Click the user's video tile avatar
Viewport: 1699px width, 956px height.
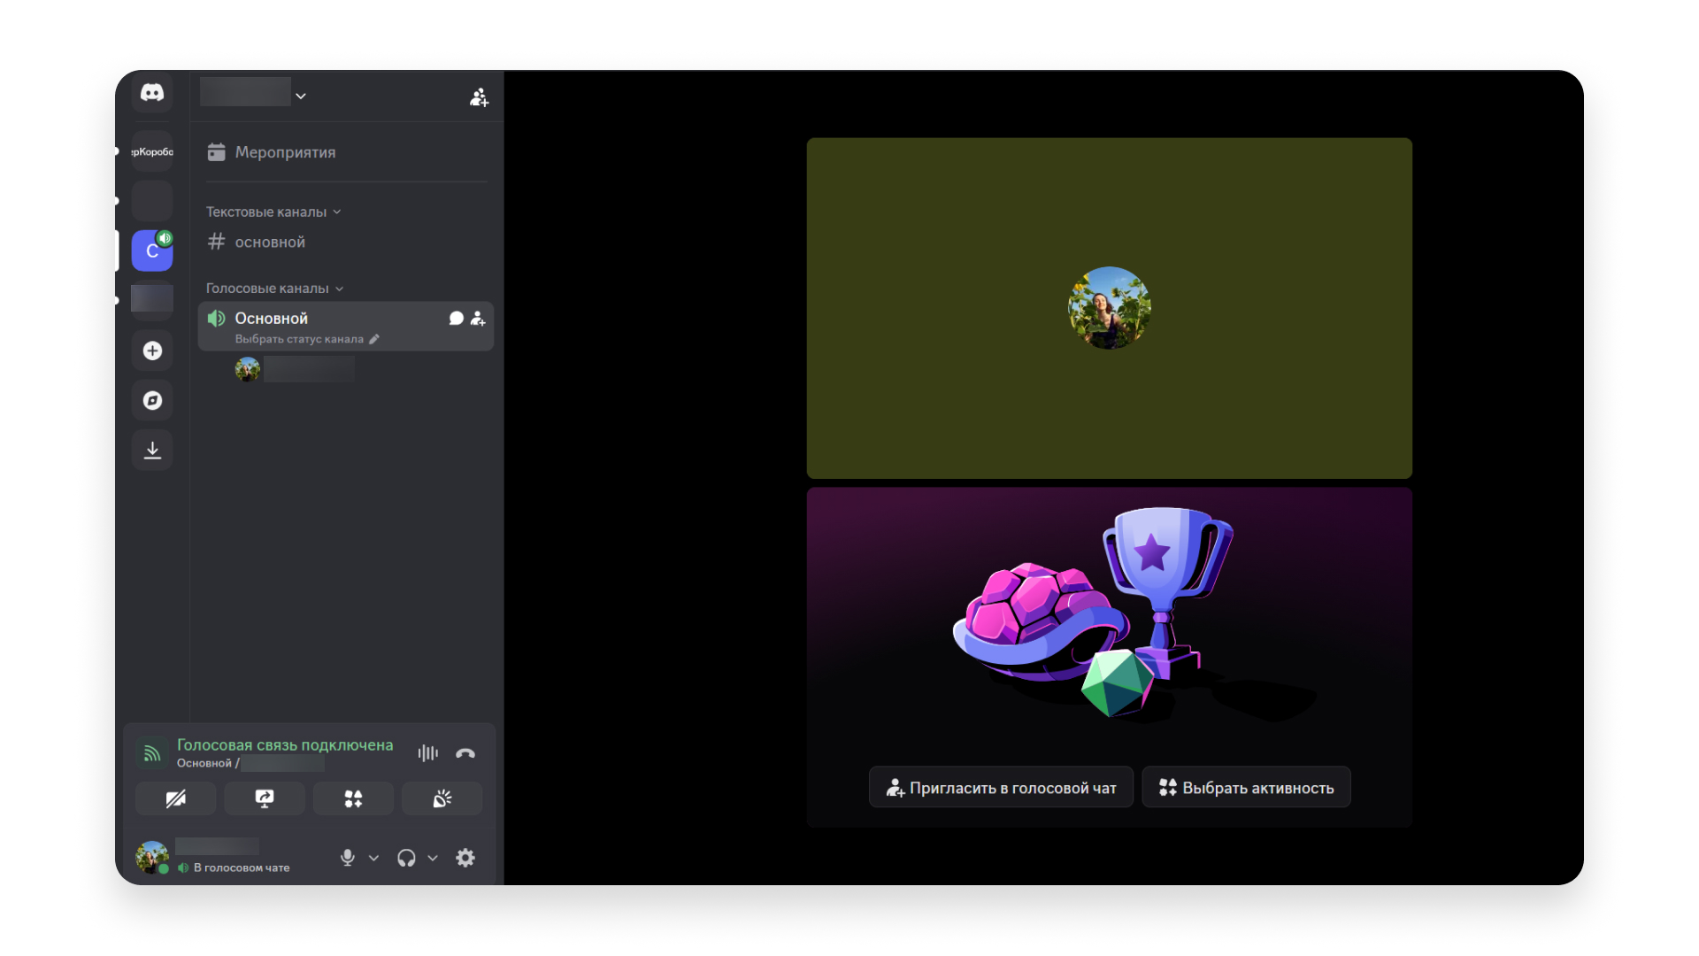tap(1109, 308)
